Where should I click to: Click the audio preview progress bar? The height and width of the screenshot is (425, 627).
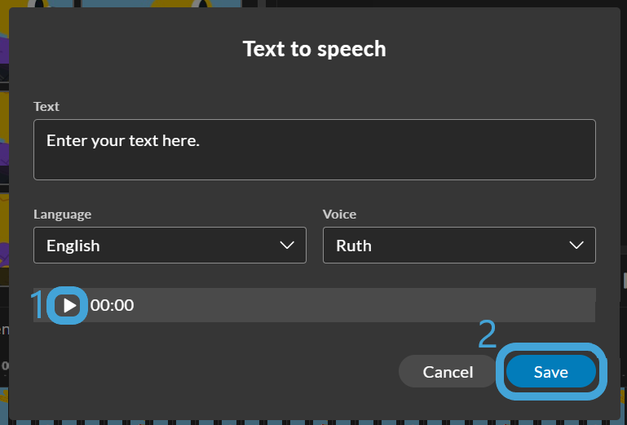point(367,306)
